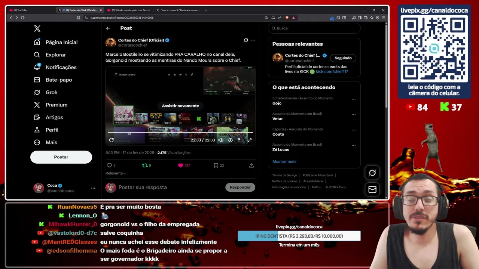
Task: Open the Gojo trending topic
Action: click(x=277, y=103)
